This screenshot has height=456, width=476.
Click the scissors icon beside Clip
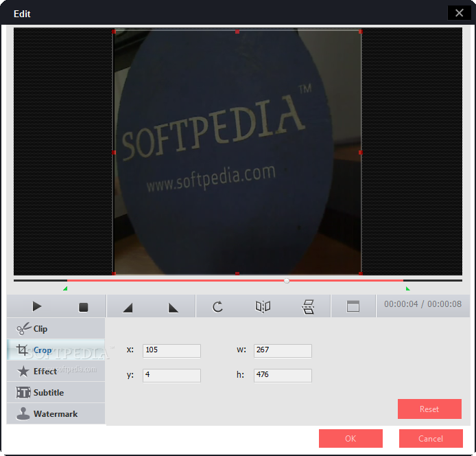pos(24,329)
